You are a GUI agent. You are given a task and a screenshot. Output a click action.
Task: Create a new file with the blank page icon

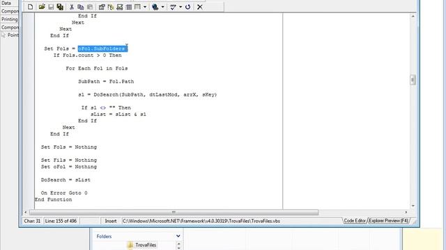(31, 7)
